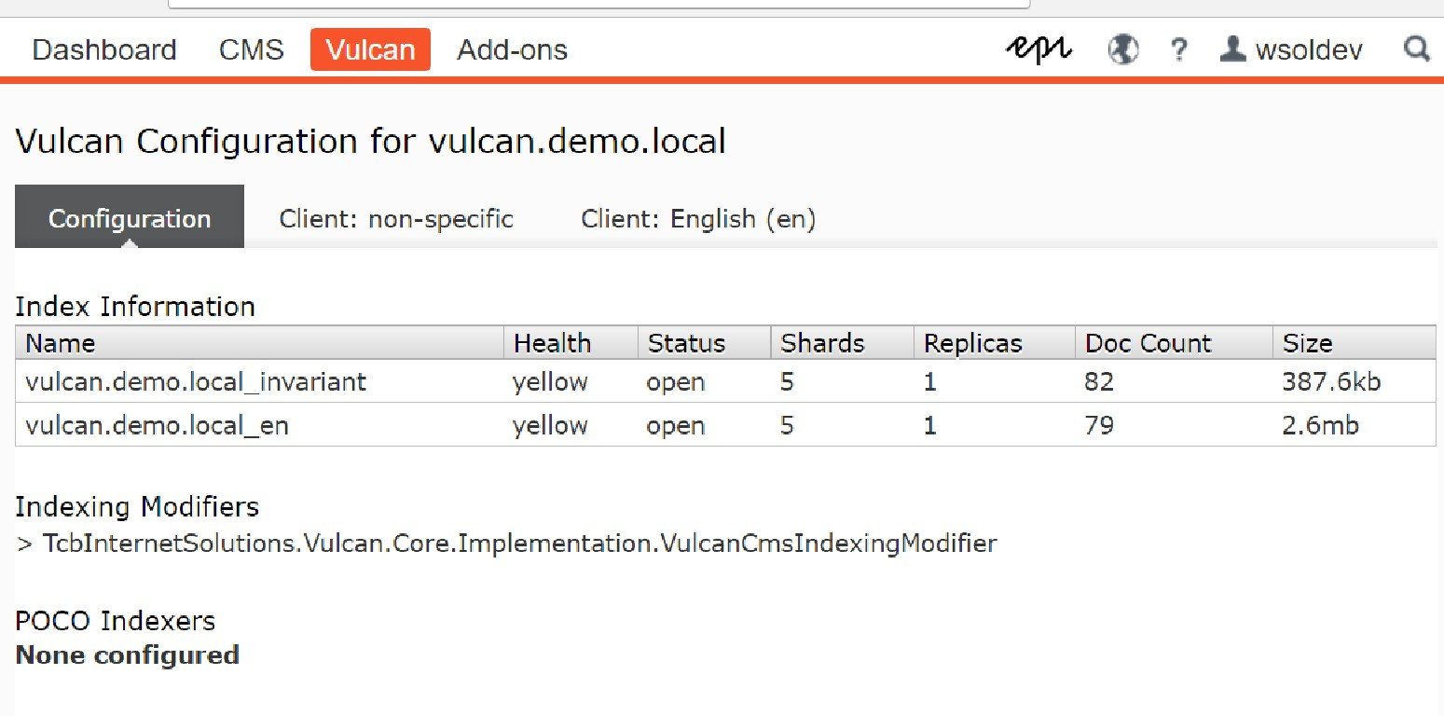This screenshot has width=1444, height=716.
Task: Switch to the Configuration tab
Action: pos(130,218)
